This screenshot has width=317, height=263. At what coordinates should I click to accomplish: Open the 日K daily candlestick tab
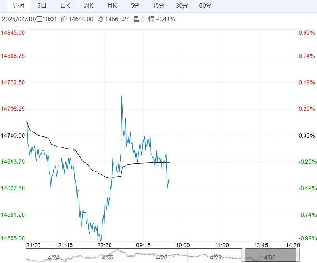pyautogui.click(x=65, y=6)
